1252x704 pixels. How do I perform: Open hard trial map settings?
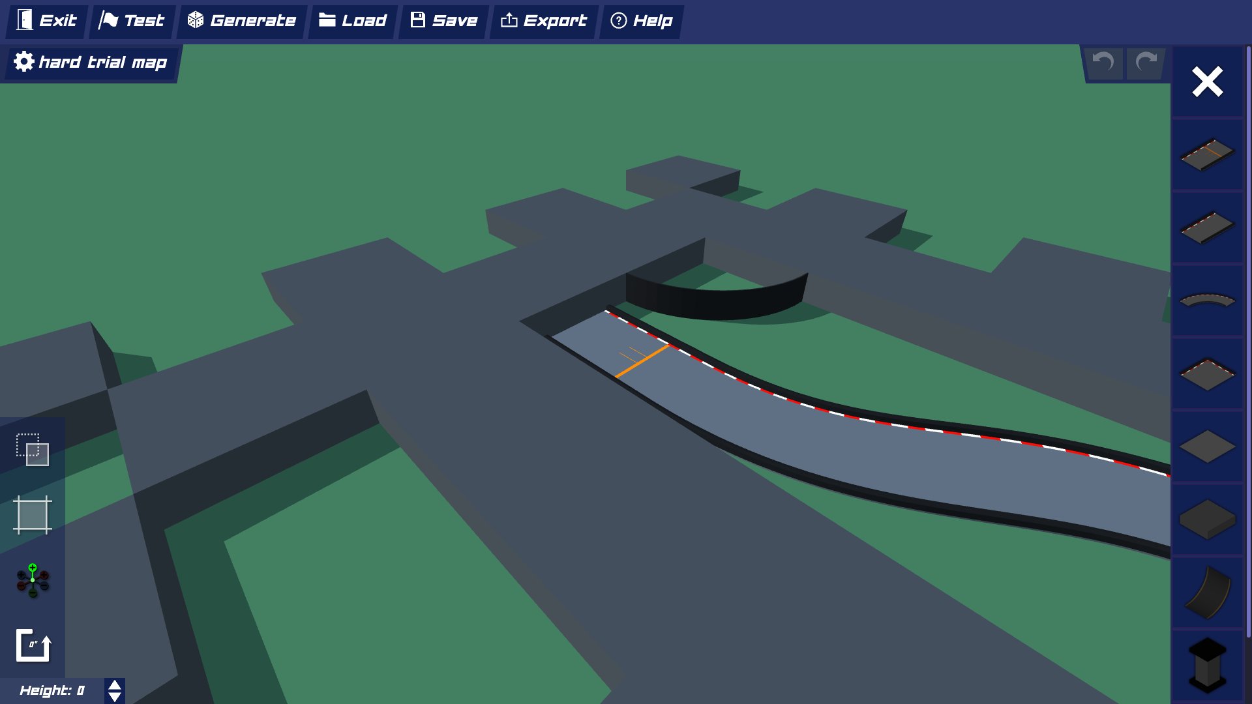tap(91, 63)
